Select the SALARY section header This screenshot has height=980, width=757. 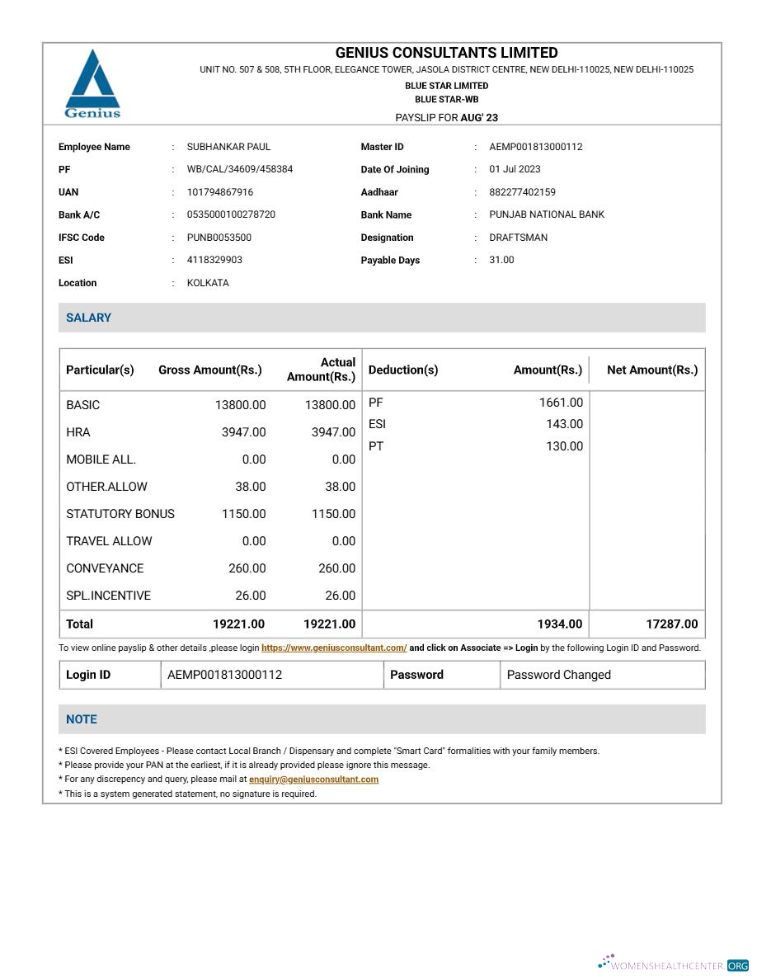(88, 318)
